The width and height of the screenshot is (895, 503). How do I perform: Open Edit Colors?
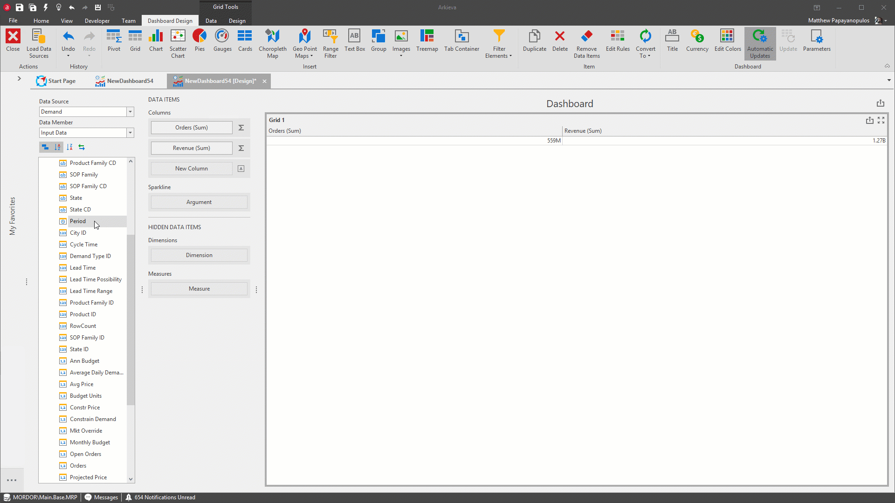[x=728, y=41]
